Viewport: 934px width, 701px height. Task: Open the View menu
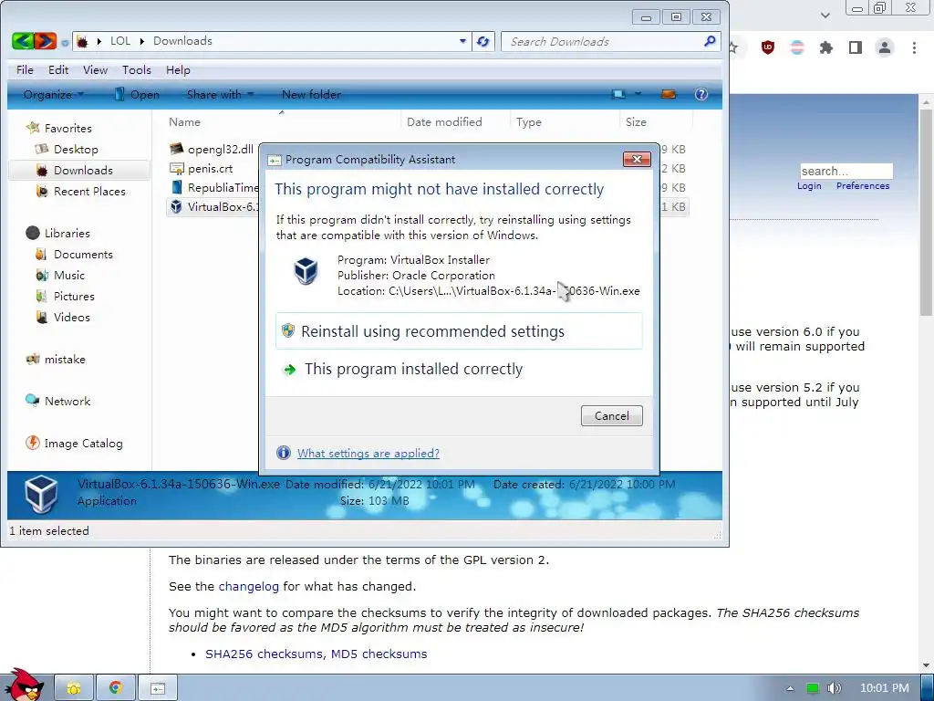pos(95,70)
